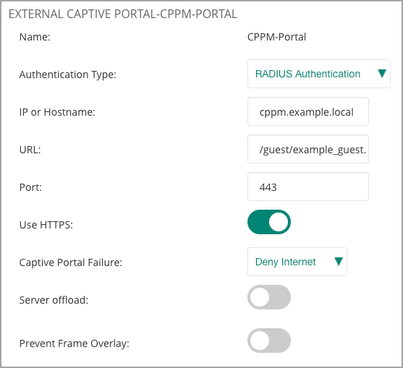Open the Authentication Type dropdown arrow
403x368 pixels.
(x=382, y=74)
